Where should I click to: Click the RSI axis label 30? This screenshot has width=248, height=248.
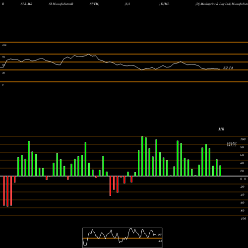3,73
